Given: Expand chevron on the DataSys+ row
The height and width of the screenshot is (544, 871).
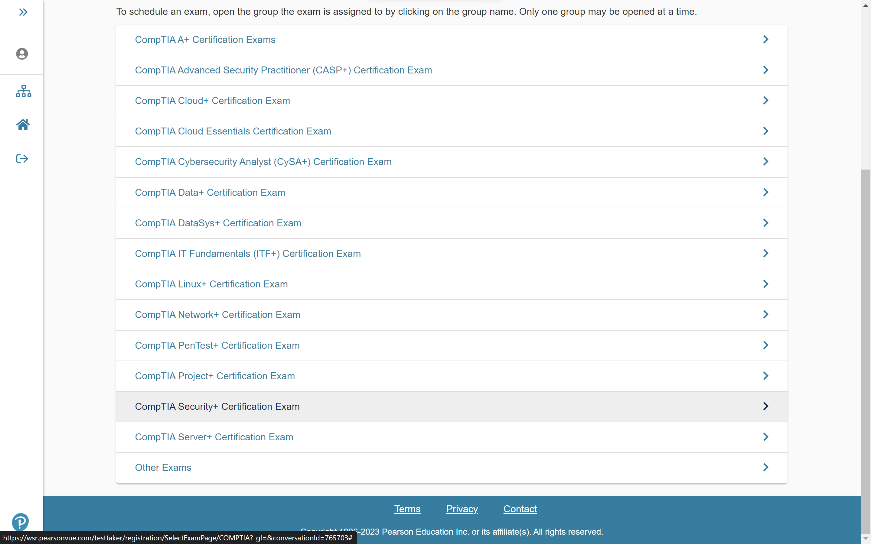Looking at the screenshot, I should pyautogui.click(x=765, y=223).
